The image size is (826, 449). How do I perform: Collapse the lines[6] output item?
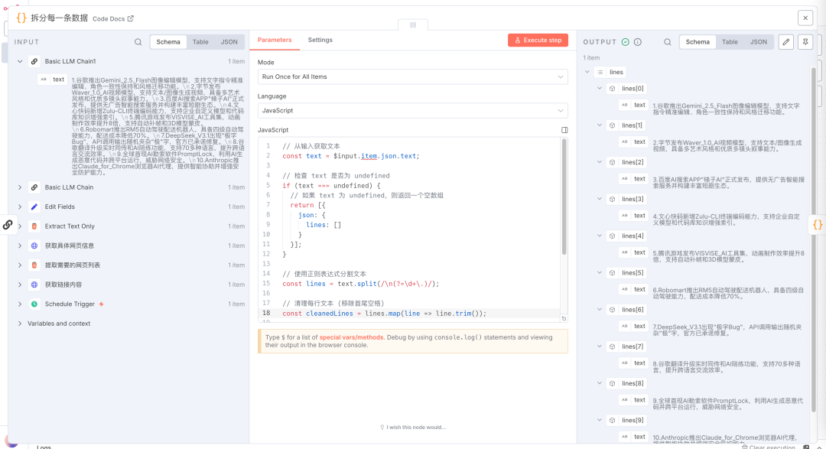pos(600,310)
